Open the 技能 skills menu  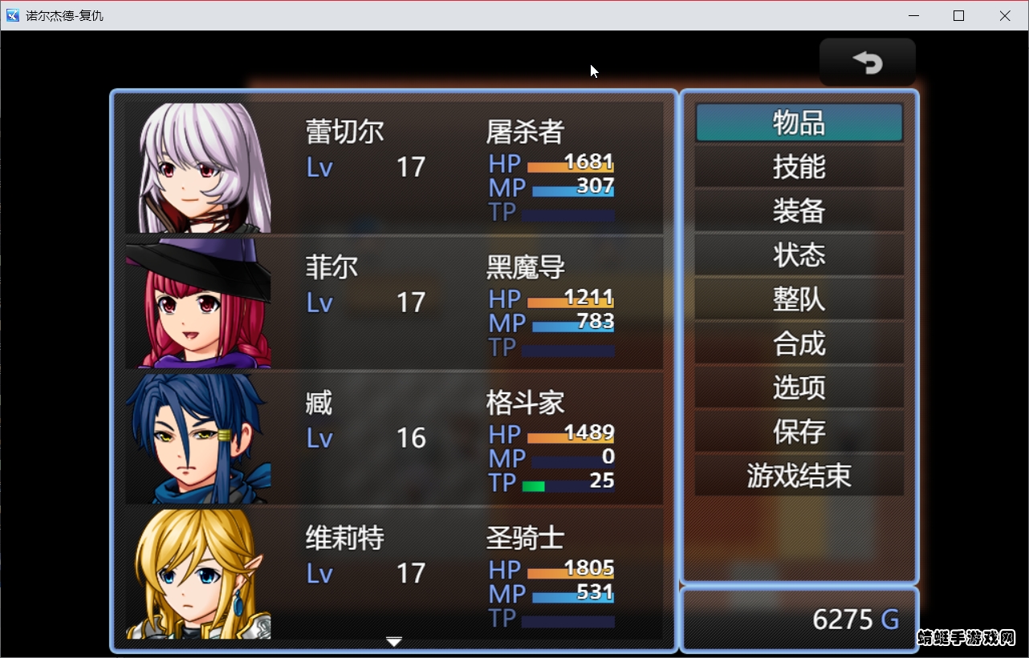tap(799, 167)
